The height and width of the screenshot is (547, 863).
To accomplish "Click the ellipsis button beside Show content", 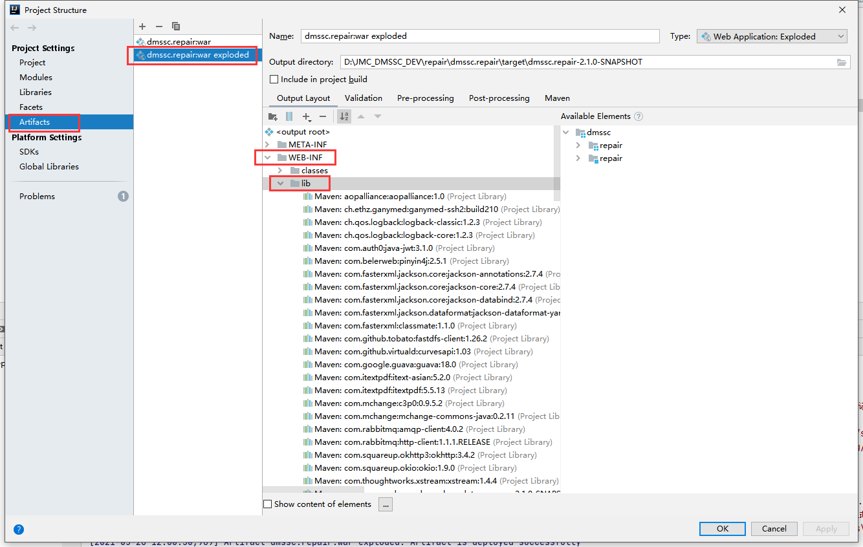I will point(386,504).
